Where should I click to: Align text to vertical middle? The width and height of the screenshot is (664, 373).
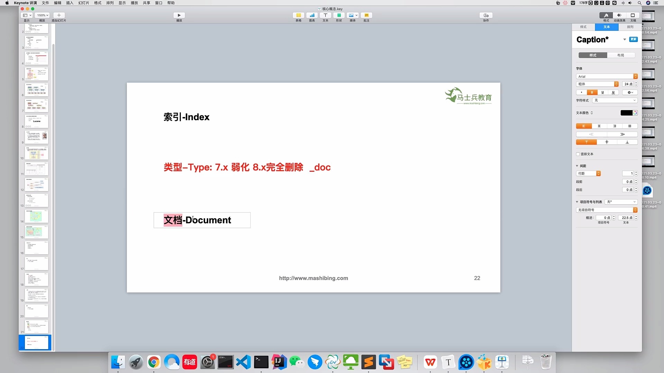point(607,142)
